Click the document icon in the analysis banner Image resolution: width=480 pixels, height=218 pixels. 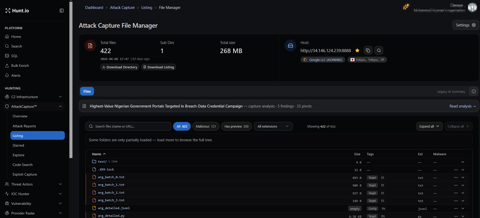coord(84,106)
